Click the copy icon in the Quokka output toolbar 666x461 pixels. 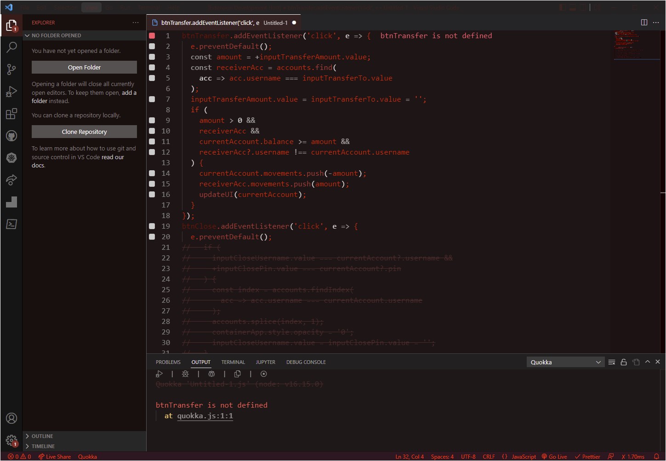coord(238,374)
